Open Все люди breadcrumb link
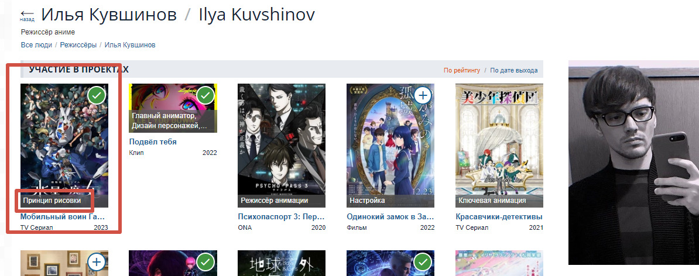The height and width of the screenshot is (276, 699). click(36, 45)
